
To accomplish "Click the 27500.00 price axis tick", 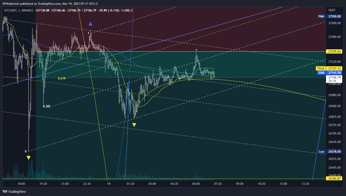I will pos(335,23).
